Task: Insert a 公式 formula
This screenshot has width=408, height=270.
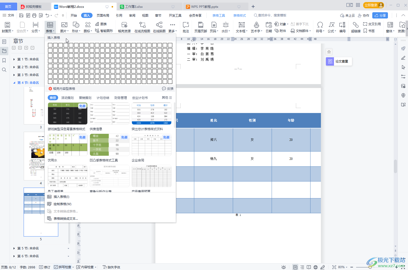Action: click(332, 27)
